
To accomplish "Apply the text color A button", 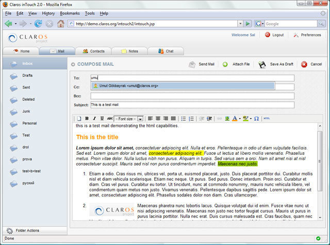I will (235, 119).
